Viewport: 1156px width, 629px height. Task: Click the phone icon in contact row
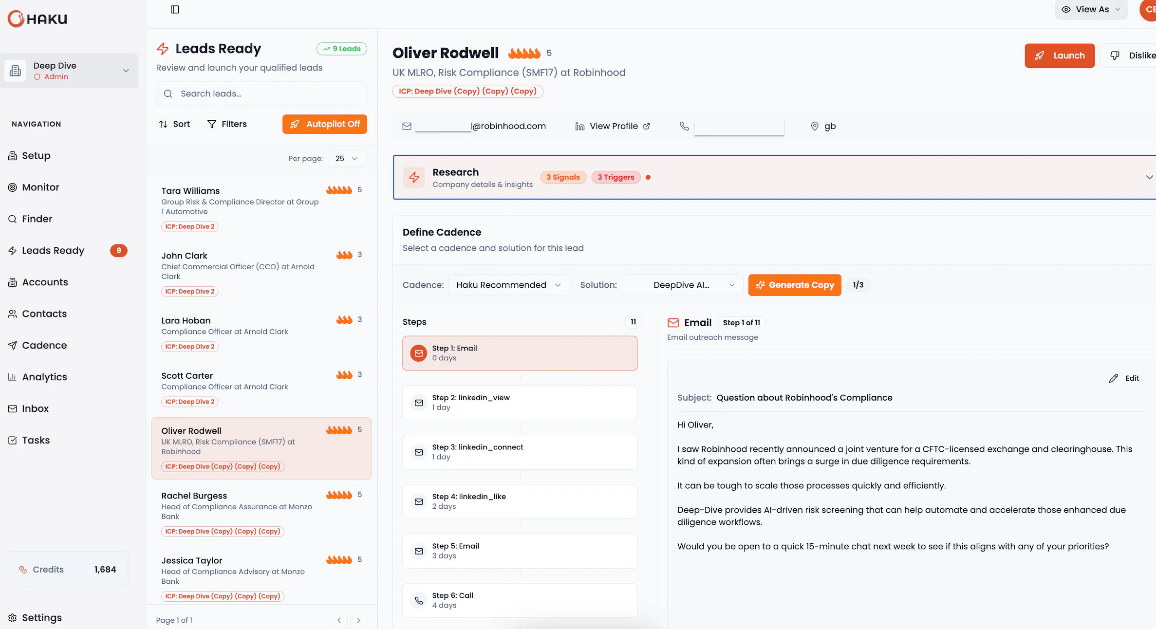684,126
